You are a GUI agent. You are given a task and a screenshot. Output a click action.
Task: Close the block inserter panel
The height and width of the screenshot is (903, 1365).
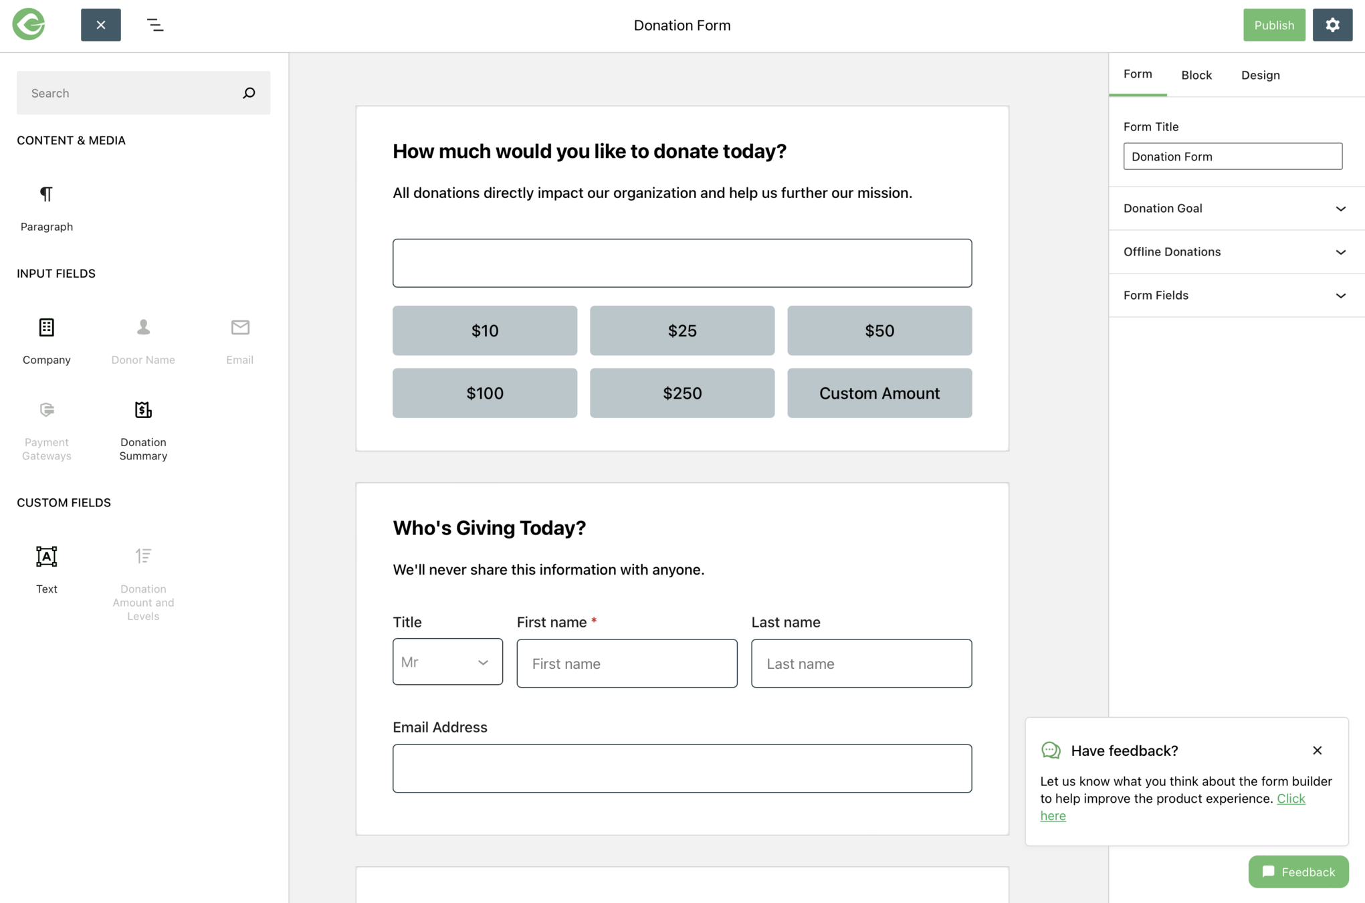(x=101, y=25)
